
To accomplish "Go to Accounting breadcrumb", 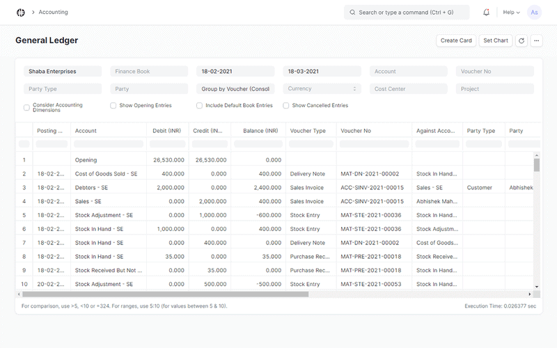I will pos(54,13).
